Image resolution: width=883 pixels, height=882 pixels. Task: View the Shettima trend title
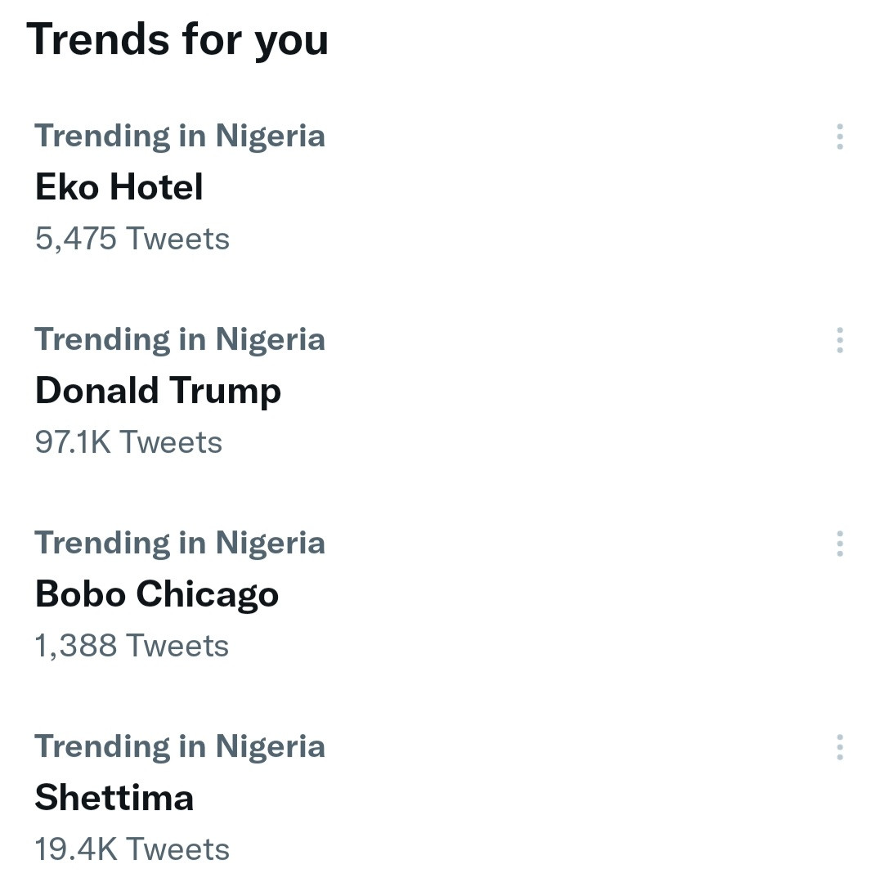coord(114,798)
